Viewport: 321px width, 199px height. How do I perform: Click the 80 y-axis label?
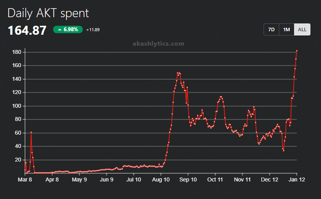(18, 119)
